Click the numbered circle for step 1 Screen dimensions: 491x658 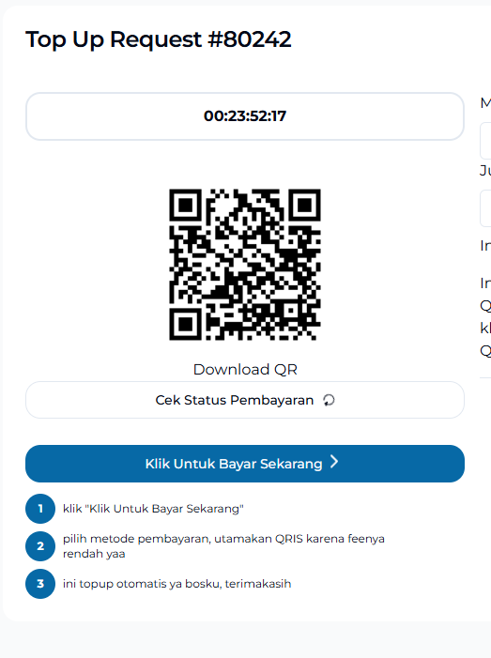40,509
